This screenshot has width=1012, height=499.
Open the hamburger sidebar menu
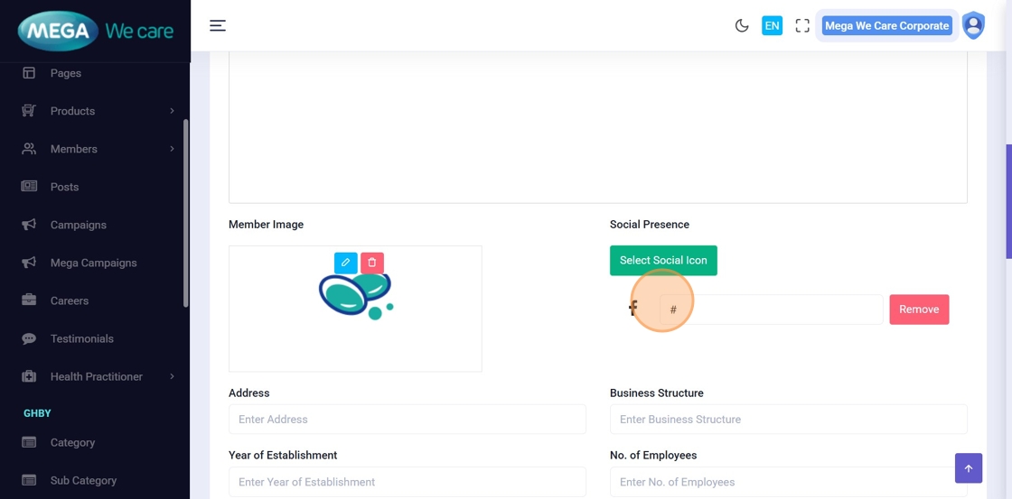click(x=218, y=26)
